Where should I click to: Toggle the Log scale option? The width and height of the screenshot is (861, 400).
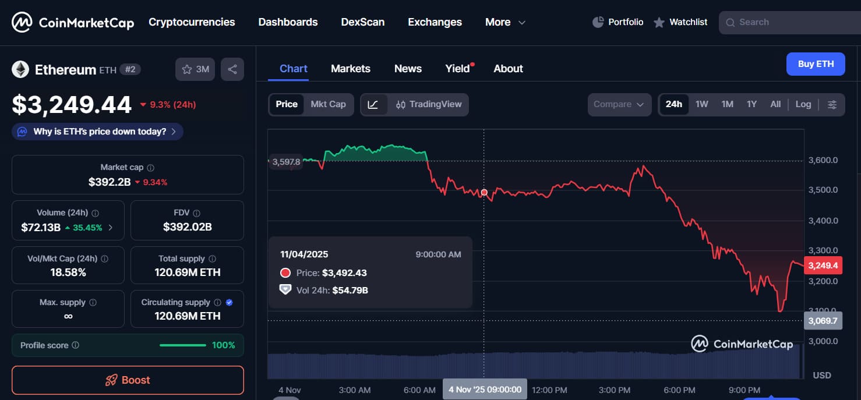(x=803, y=104)
